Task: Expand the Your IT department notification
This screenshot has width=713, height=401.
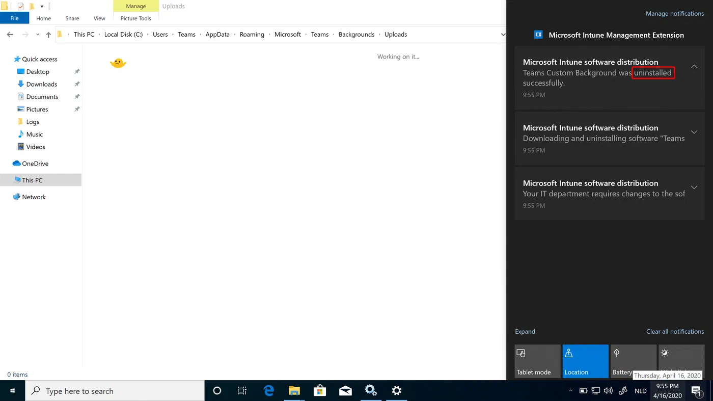Action: [694, 188]
